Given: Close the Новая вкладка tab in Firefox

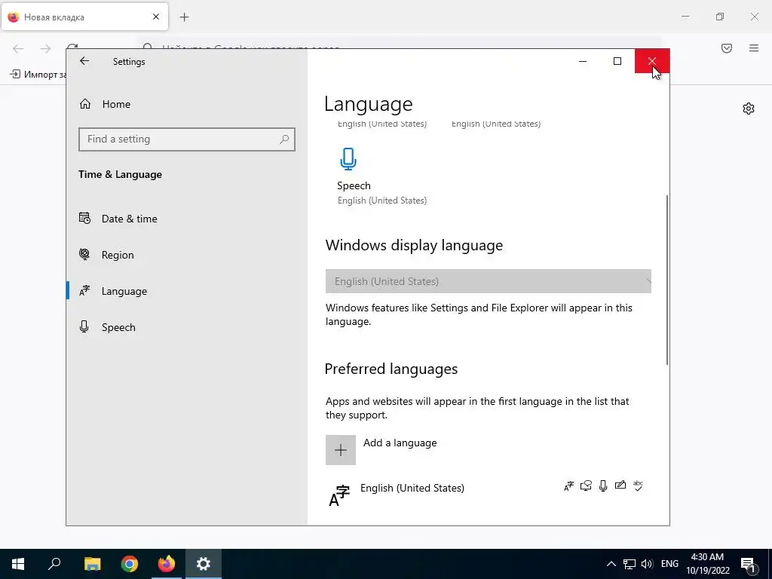Looking at the screenshot, I should [156, 17].
